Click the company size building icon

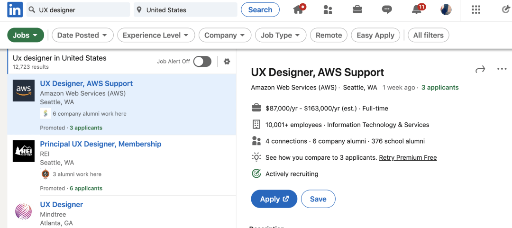pos(256,125)
